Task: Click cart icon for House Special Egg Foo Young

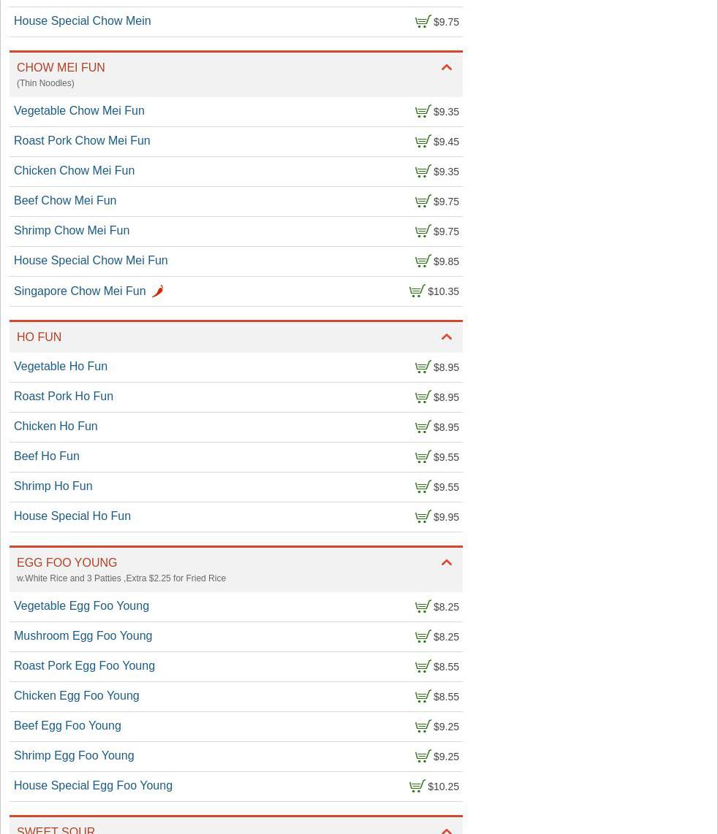Action: (x=417, y=787)
